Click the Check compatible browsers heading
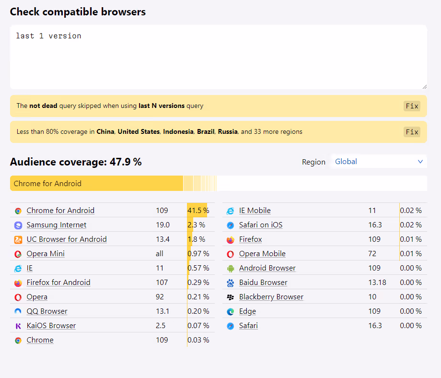This screenshot has height=378, width=441. tap(78, 12)
